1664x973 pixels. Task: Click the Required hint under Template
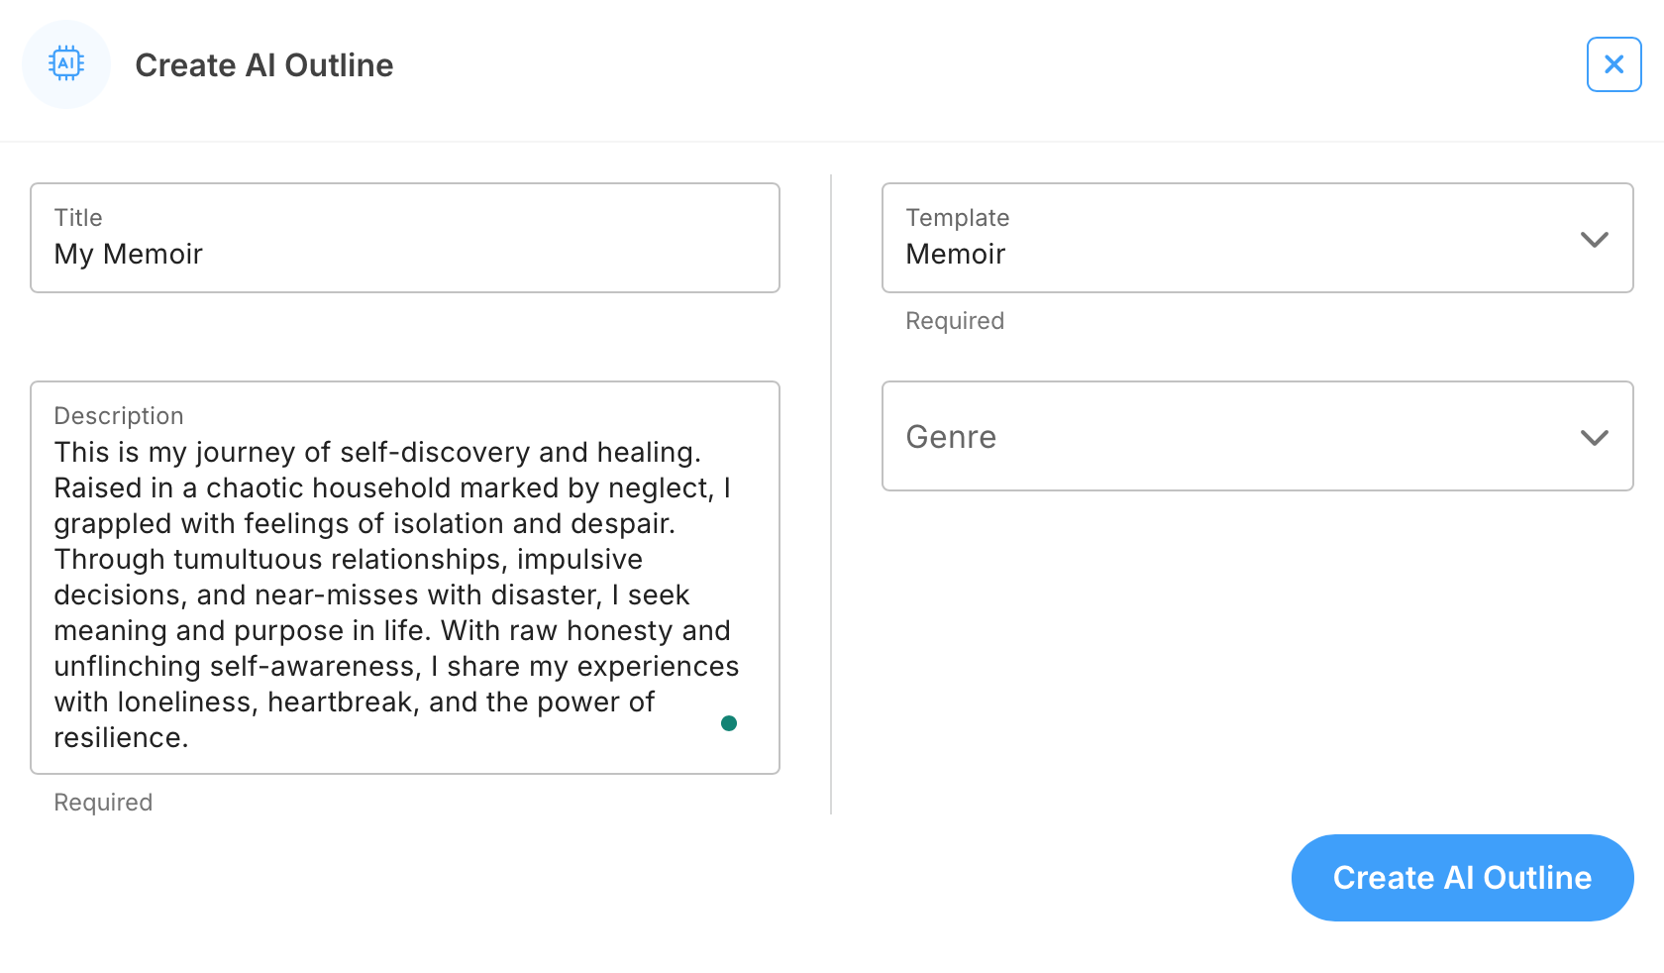(955, 321)
